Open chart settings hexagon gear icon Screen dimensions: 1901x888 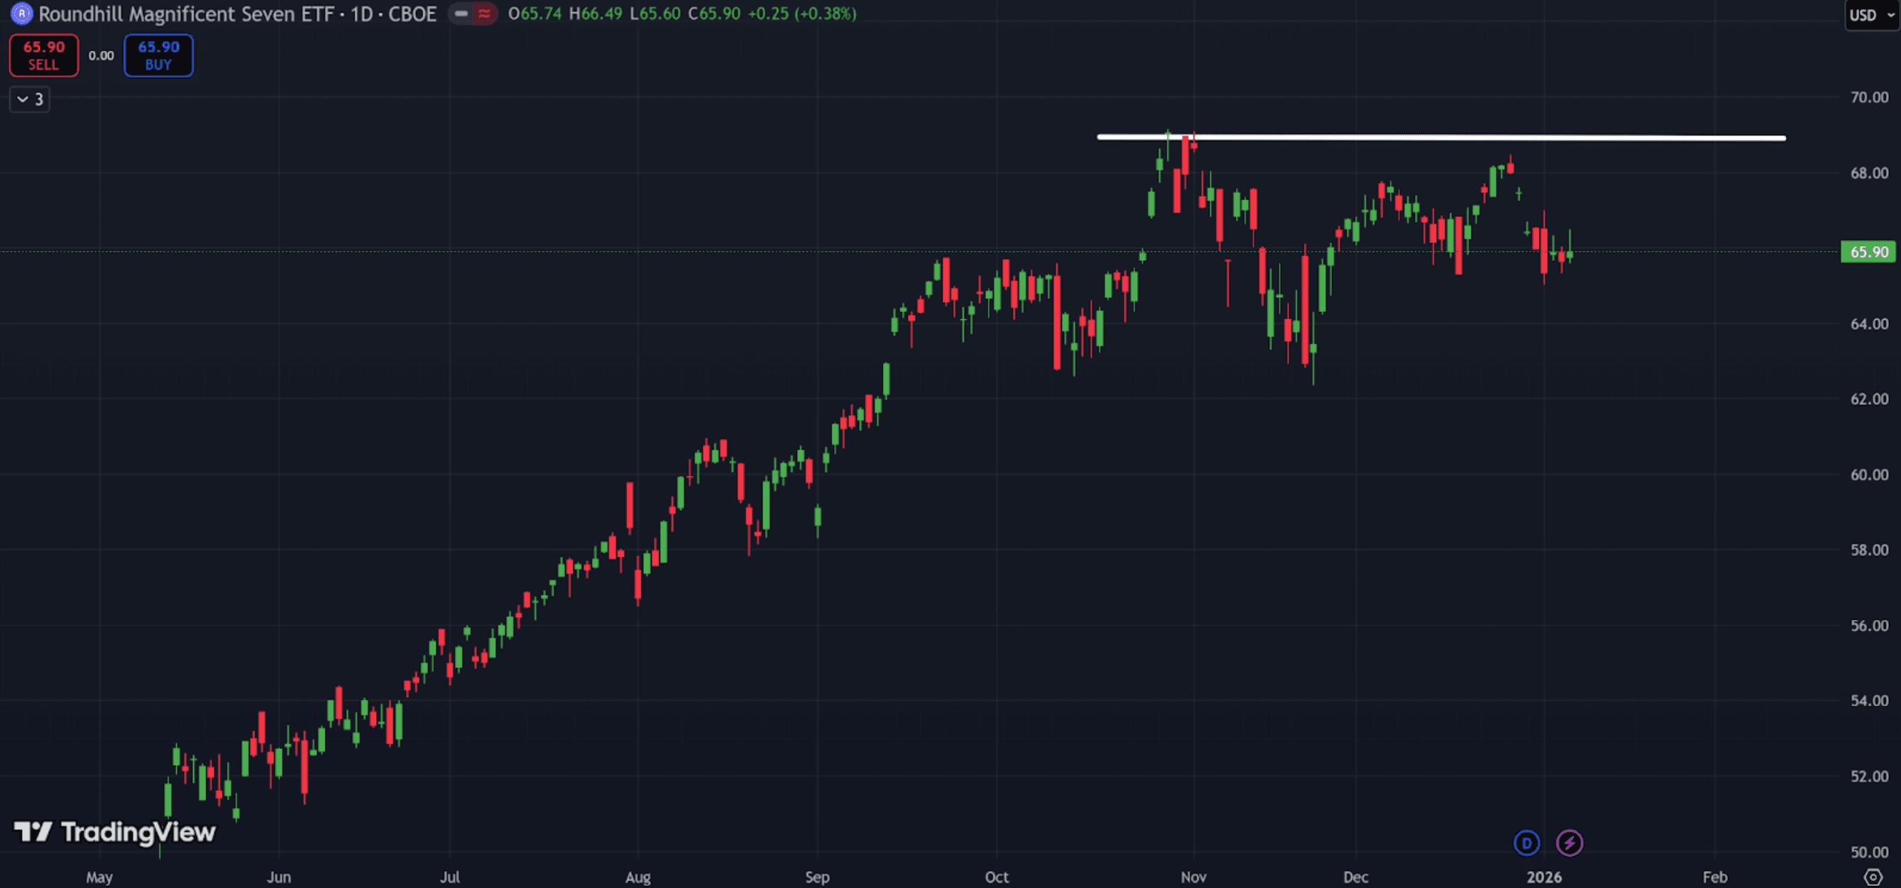(1873, 877)
